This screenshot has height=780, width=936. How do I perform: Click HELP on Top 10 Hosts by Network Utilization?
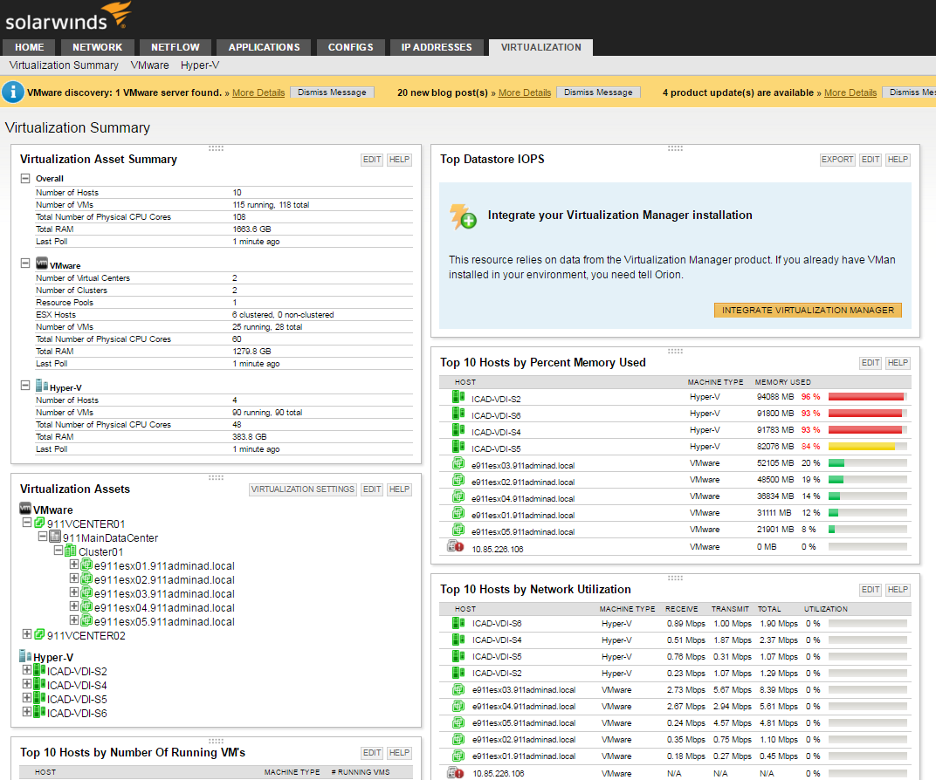(898, 589)
